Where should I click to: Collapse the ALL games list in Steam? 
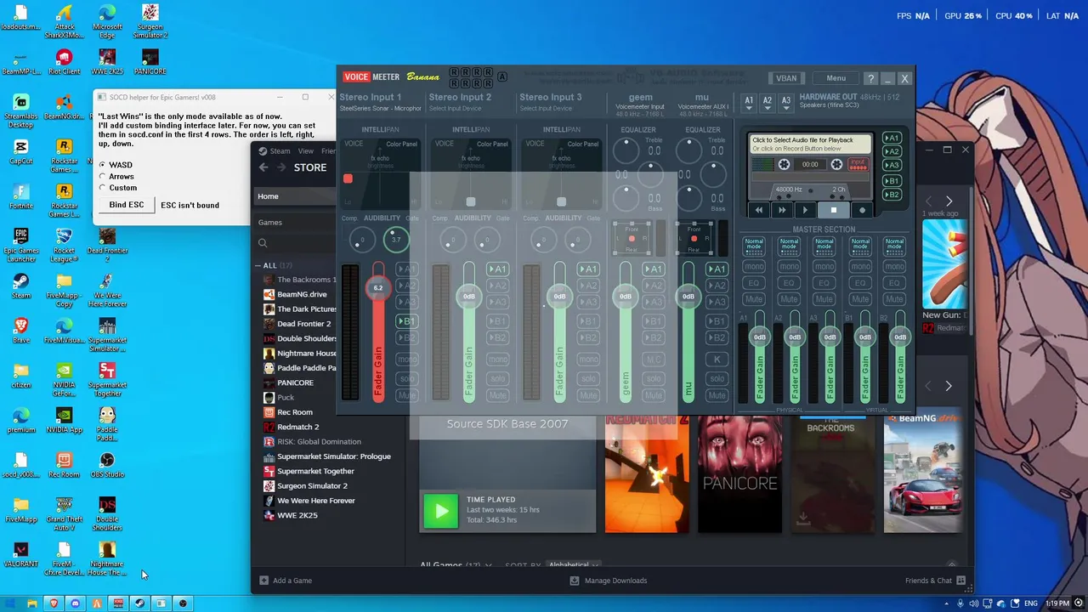pyautogui.click(x=258, y=266)
